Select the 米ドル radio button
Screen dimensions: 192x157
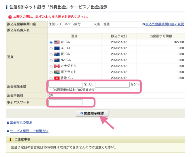[x=51, y=43]
